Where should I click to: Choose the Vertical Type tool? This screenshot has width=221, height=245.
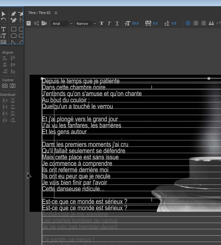pos(3,36)
